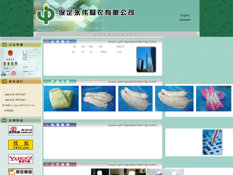Click the 工艺流程 header's orange square icon
This screenshot has width=233, height=175.
pyautogui.click(x=47, y=164)
